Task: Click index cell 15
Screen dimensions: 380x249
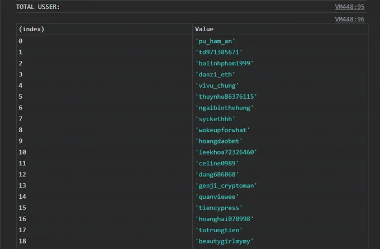Action: click(x=104, y=208)
